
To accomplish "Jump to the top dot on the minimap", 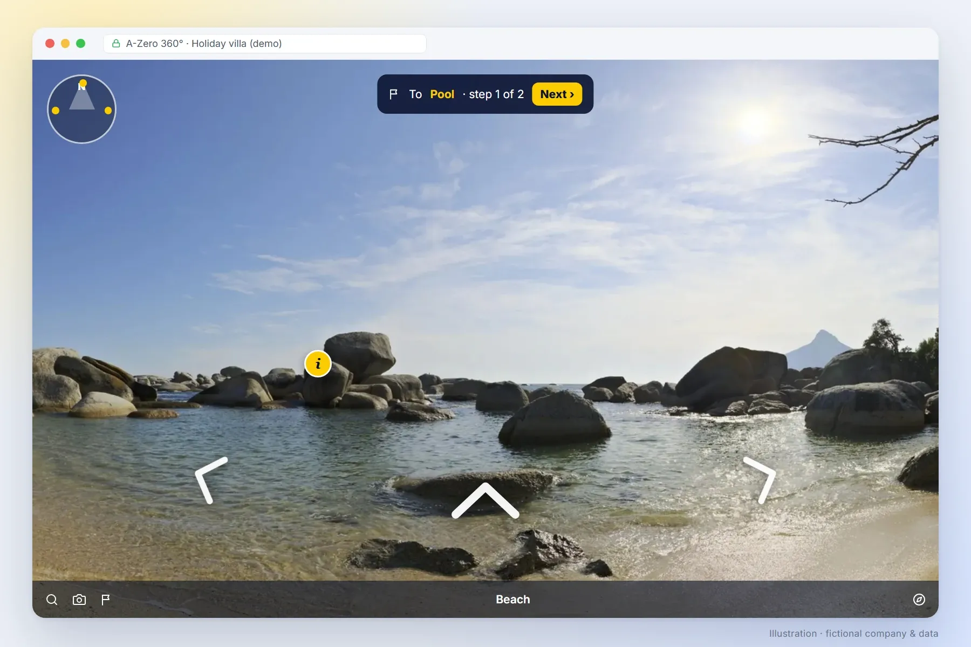I will pyautogui.click(x=83, y=84).
